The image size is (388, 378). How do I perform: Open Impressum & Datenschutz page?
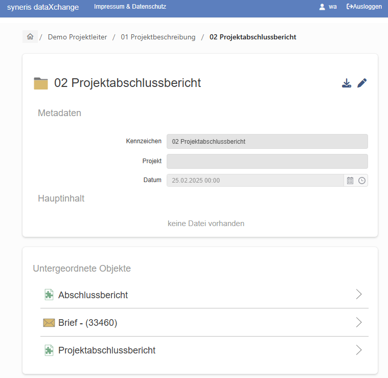130,7
